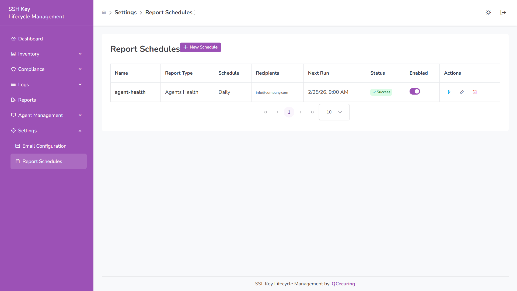Open the QCecuring link in the footer
Image resolution: width=517 pixels, height=291 pixels.
coord(343,283)
